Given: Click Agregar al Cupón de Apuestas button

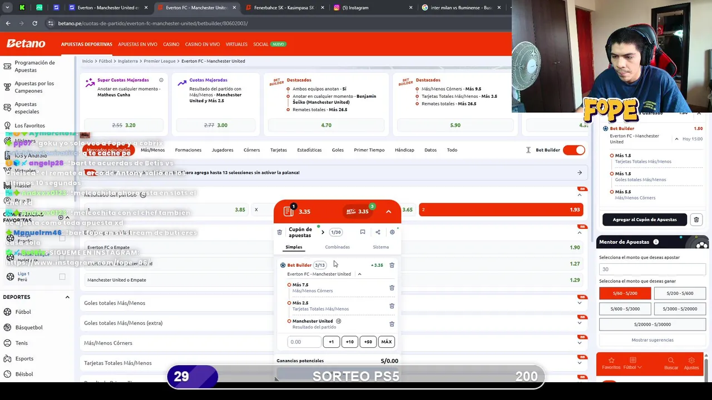Looking at the screenshot, I should (x=645, y=219).
